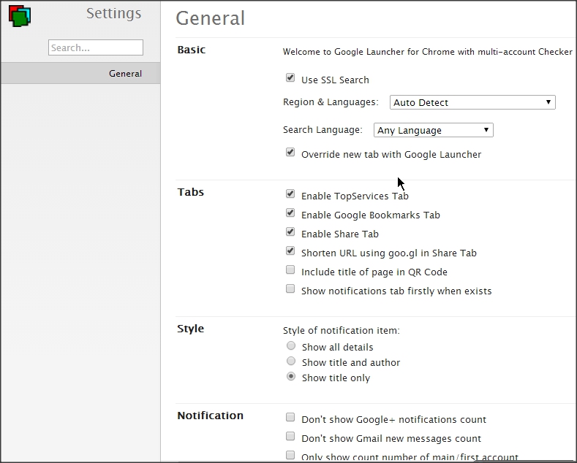Image resolution: width=577 pixels, height=463 pixels.
Task: Uncheck the Use SSL Search checkbox
Action: point(290,78)
